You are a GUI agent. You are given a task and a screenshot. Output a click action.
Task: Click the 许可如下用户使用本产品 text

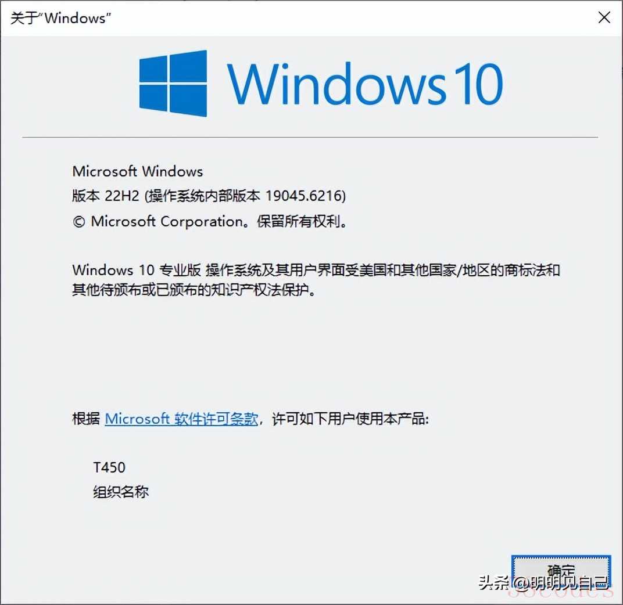[349, 419]
